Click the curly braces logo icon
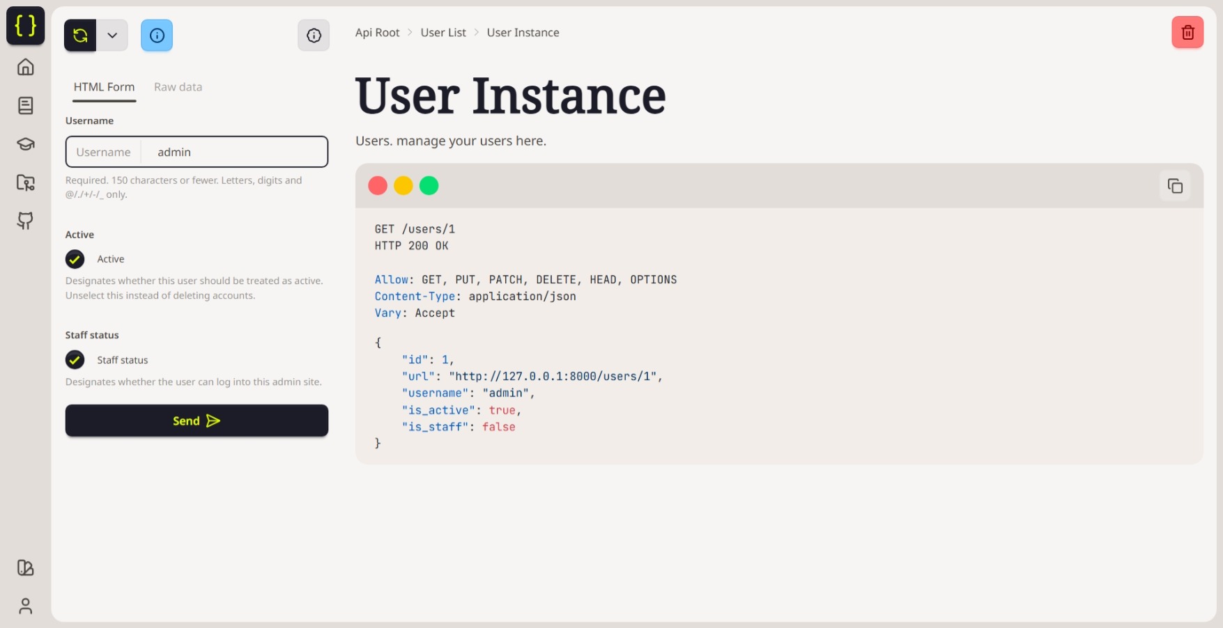This screenshot has height=628, width=1223. coord(26,26)
